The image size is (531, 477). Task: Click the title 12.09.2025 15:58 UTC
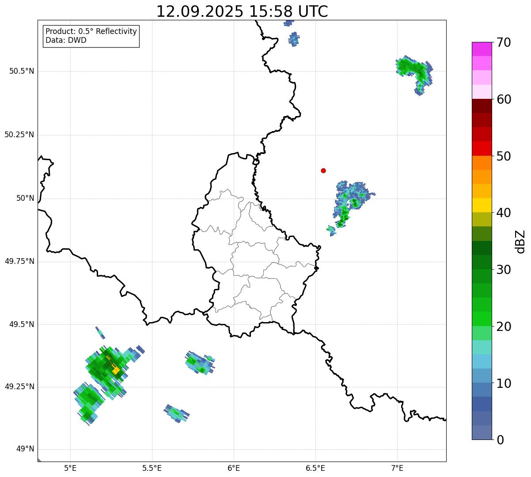pos(242,11)
